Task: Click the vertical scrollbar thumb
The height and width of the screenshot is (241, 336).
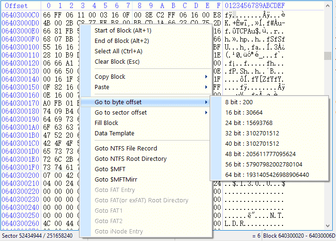Action: (x=327, y=56)
